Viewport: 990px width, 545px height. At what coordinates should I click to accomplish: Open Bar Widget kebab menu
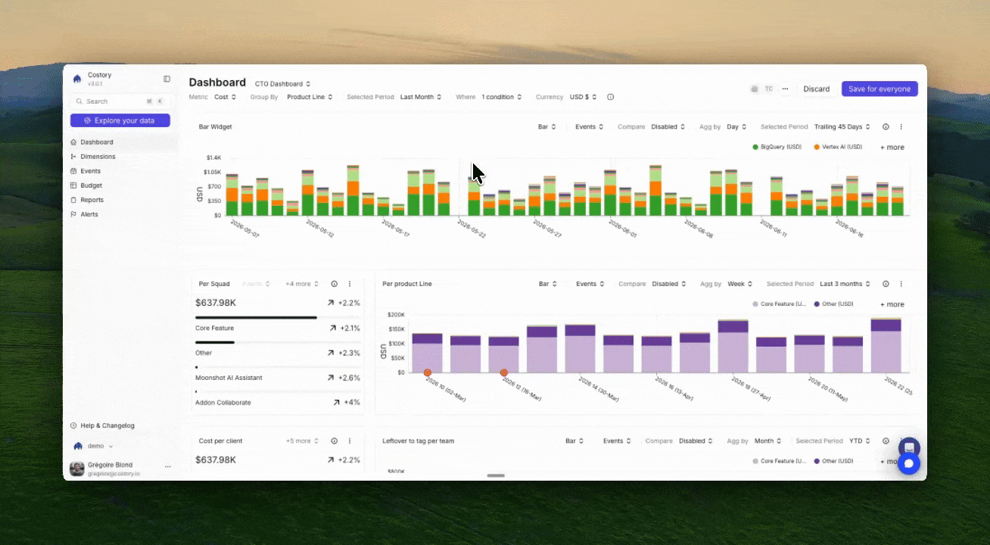tap(901, 127)
